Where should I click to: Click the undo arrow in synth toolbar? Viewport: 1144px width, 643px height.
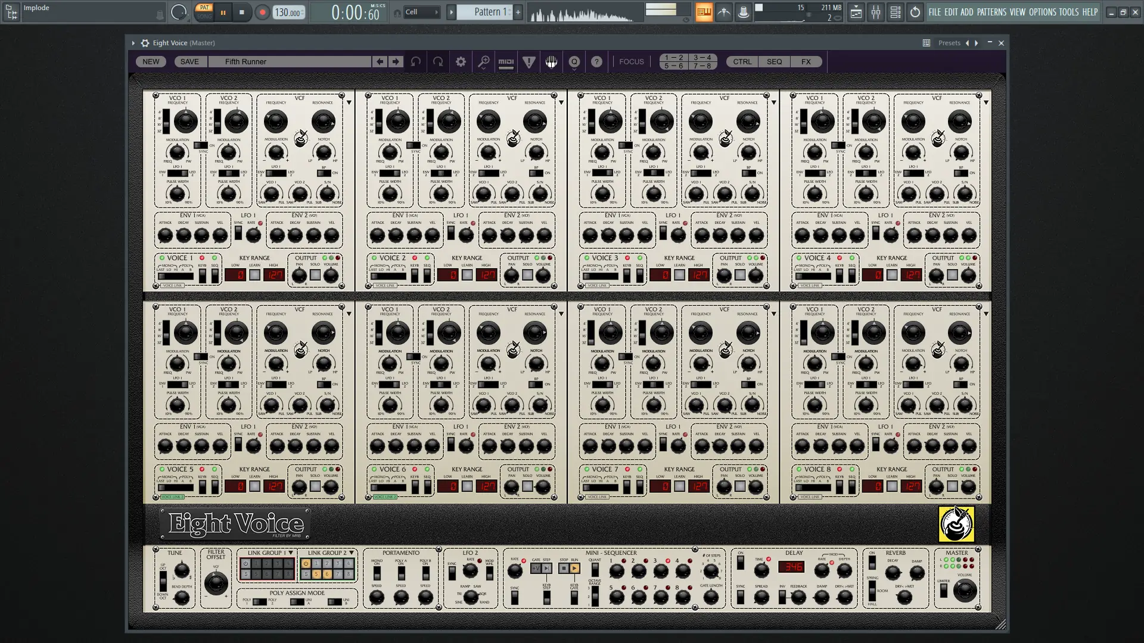416,61
